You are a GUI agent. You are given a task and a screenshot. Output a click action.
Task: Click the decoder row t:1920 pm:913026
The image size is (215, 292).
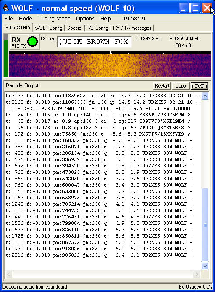click(x=99, y=249)
